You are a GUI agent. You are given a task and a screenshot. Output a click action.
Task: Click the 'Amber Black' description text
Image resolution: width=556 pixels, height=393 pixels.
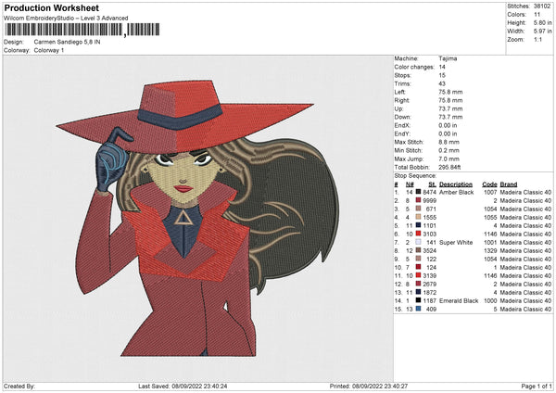click(x=456, y=192)
